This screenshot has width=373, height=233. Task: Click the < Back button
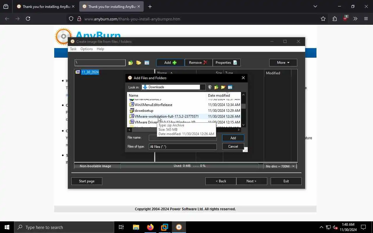click(221, 181)
